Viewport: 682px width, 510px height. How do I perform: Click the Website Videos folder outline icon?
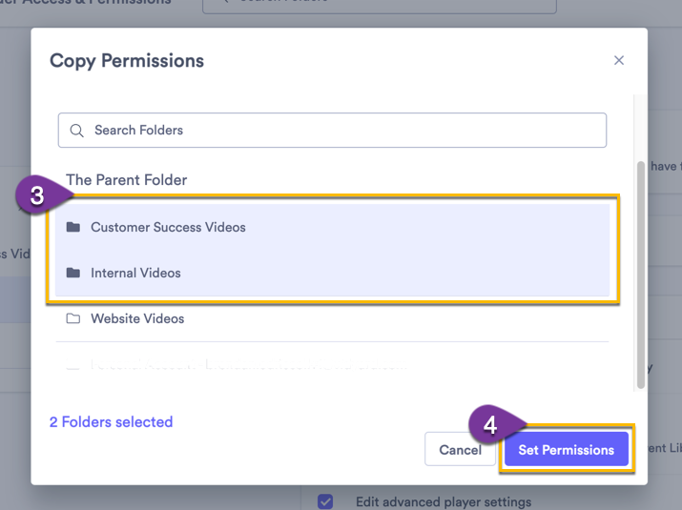point(73,318)
